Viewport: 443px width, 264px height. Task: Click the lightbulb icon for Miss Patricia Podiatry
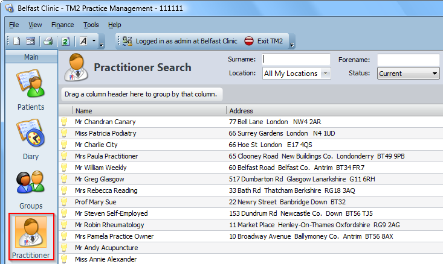click(64, 133)
